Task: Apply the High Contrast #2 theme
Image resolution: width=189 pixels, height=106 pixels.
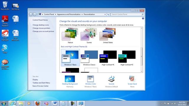Action: (x=127, y=58)
